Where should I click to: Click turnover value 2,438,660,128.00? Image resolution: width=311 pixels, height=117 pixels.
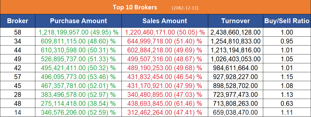tap(235, 32)
